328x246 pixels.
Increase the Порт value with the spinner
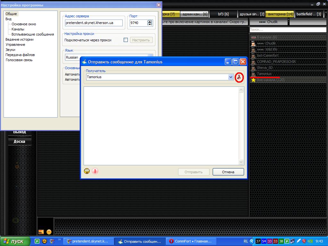pos(150,22)
